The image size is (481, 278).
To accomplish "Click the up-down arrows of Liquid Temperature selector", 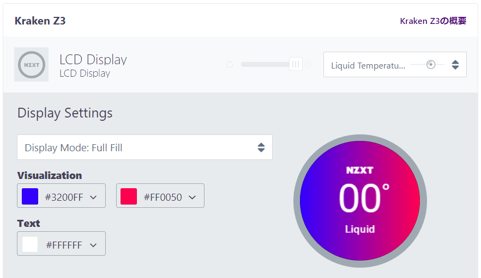I will 455,65.
